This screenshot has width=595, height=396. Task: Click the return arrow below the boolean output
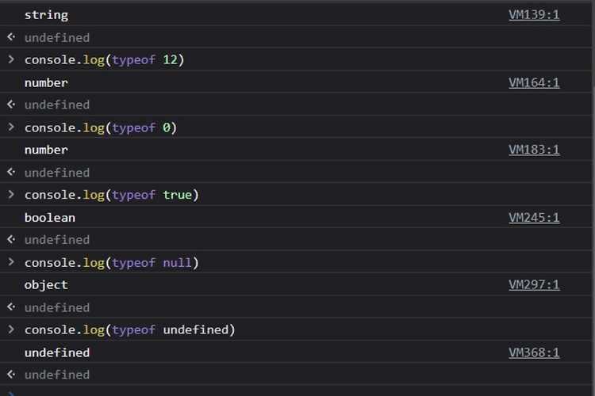[x=11, y=239]
